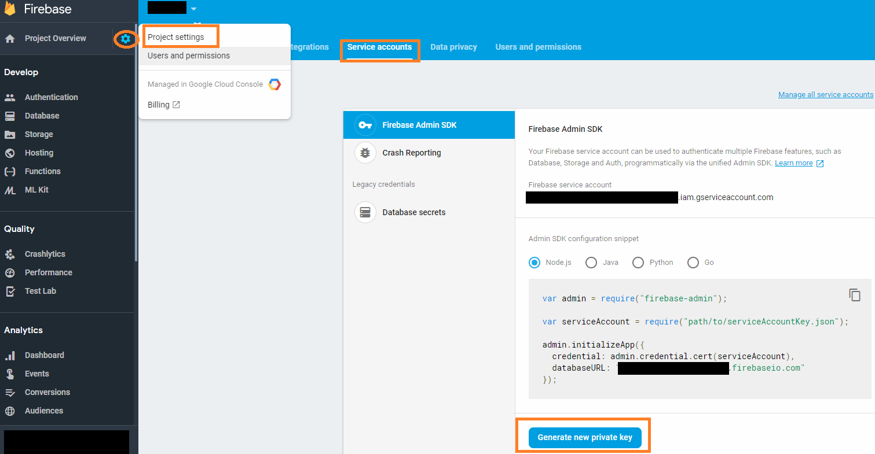Open Storage in the sidebar
The height and width of the screenshot is (454, 875).
coord(39,134)
